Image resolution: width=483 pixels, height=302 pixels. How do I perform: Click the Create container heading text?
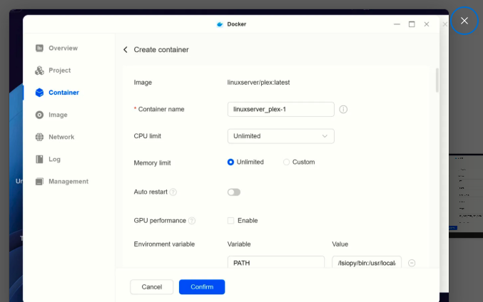[x=161, y=50]
